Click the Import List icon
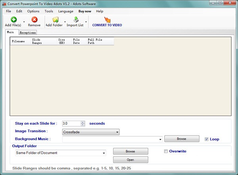238x175 pixels. click(x=76, y=19)
